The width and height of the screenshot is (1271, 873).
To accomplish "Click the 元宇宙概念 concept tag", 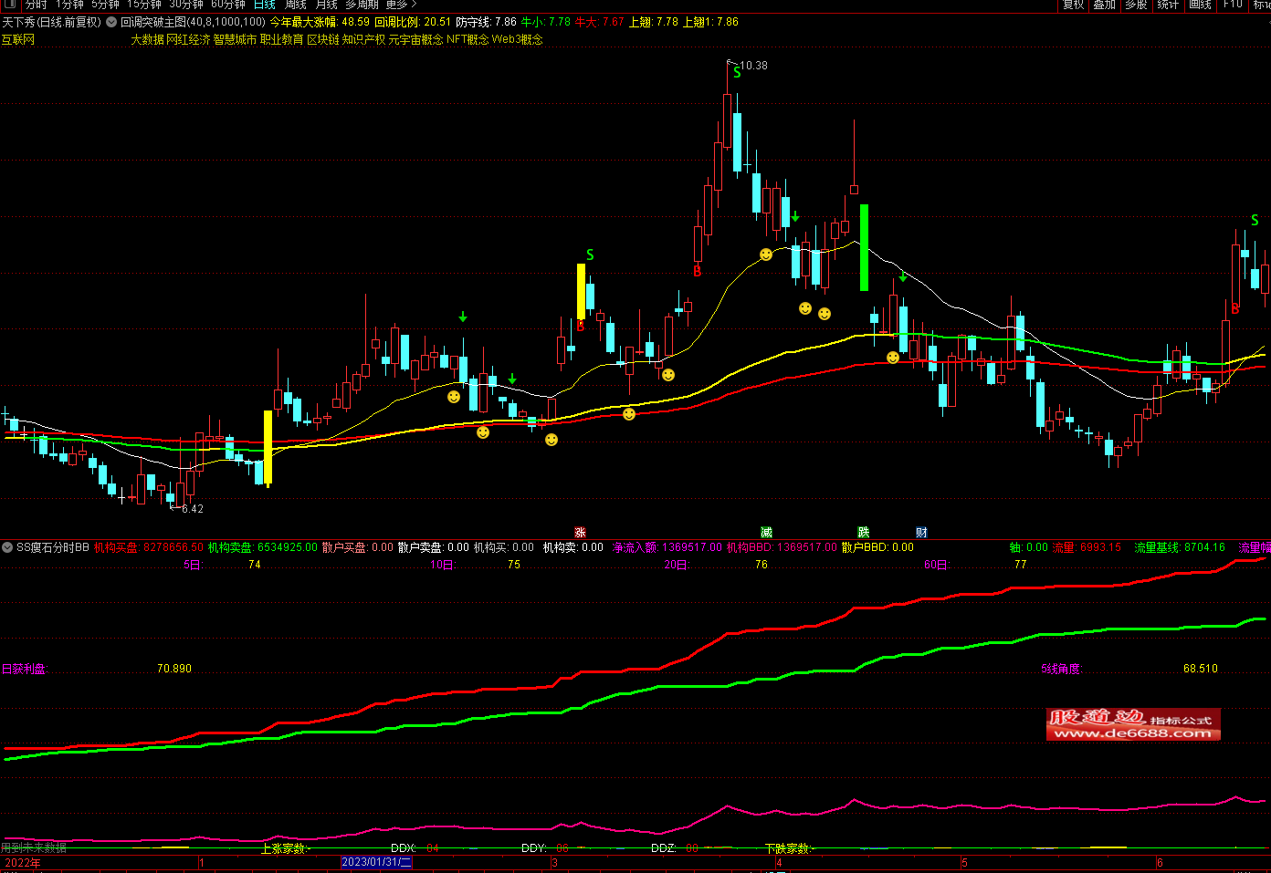I will point(416,39).
